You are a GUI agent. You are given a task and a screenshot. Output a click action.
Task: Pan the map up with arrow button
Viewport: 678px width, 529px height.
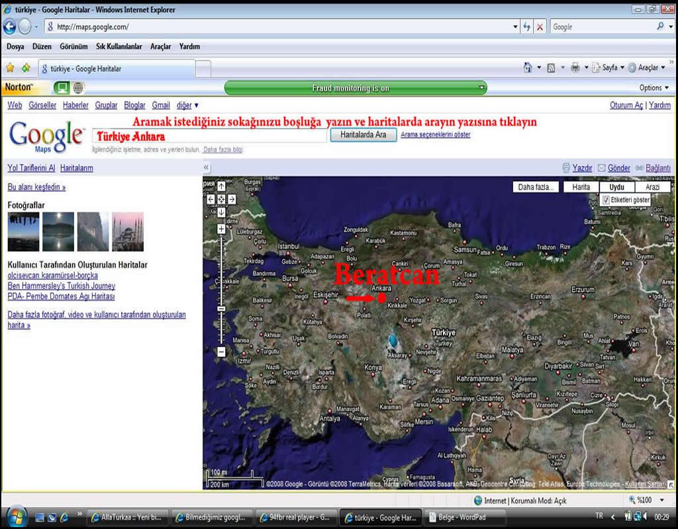[221, 186]
